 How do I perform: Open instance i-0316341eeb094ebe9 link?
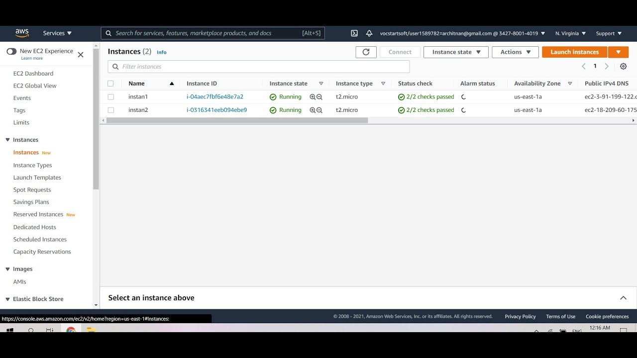pyautogui.click(x=216, y=110)
